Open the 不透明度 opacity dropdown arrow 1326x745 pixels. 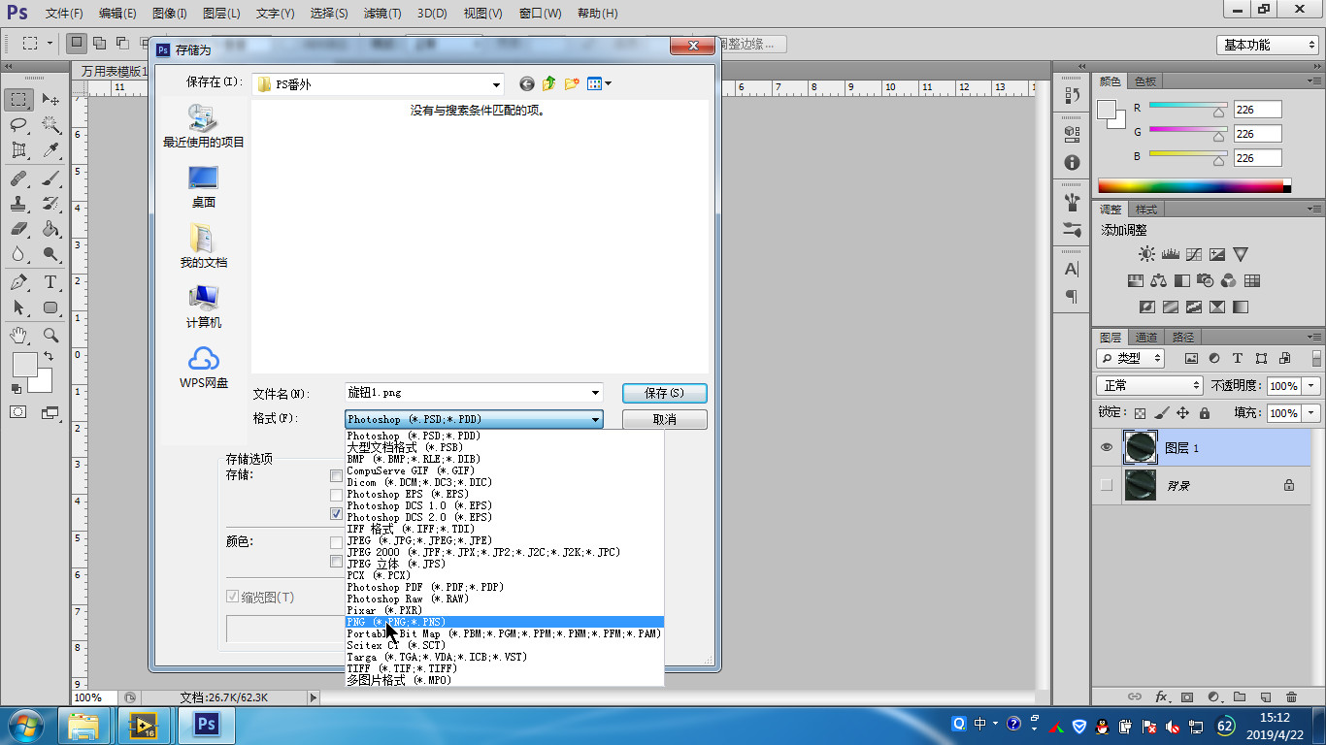pos(1312,386)
